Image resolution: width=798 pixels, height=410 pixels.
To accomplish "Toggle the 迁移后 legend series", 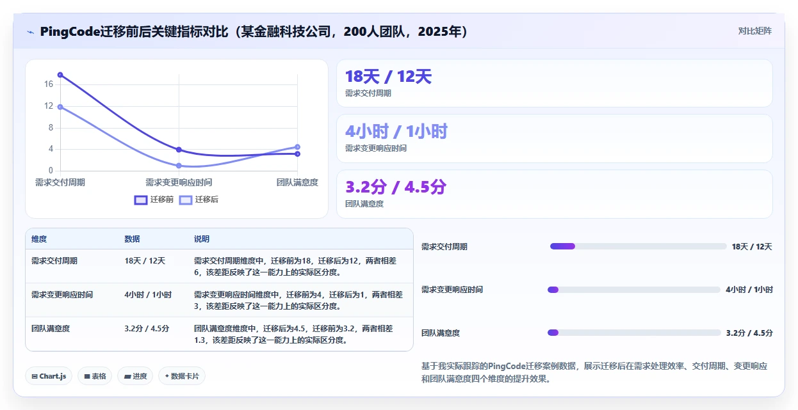I will (x=199, y=200).
